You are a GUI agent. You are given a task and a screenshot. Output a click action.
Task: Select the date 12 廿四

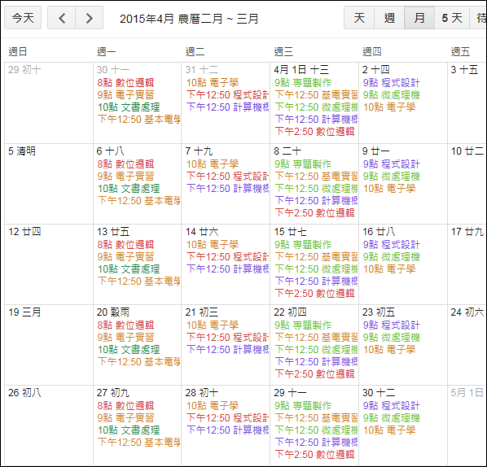pyautogui.click(x=24, y=232)
